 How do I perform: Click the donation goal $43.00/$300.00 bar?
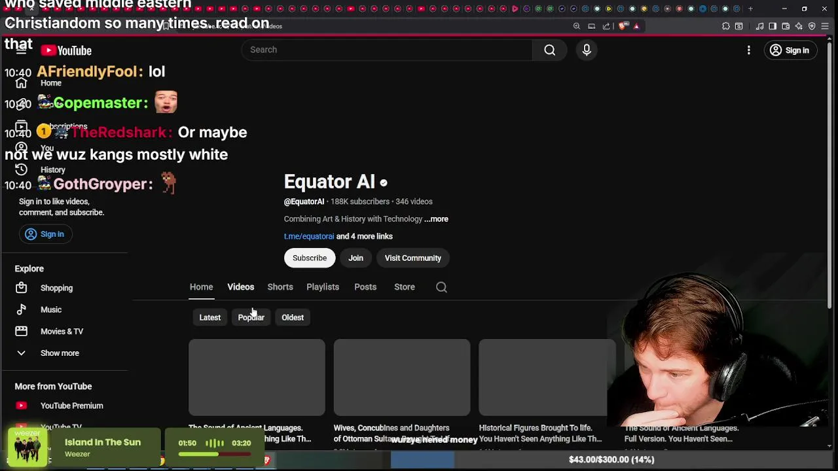click(x=611, y=460)
